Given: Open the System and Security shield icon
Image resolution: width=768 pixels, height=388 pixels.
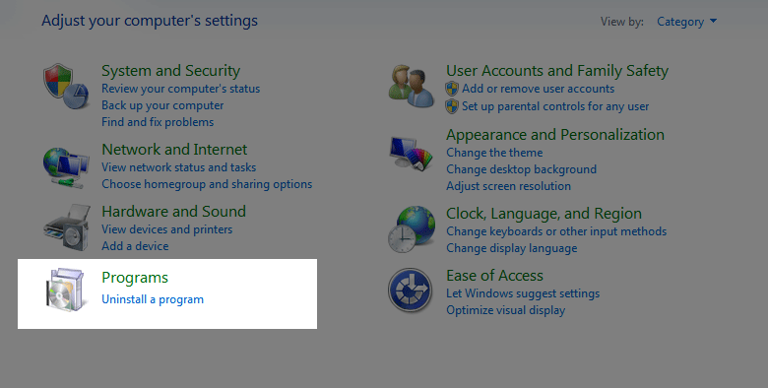Looking at the screenshot, I should pos(66,87).
